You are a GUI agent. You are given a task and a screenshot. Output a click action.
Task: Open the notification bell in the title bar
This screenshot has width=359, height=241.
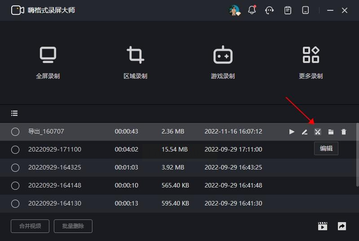252,10
